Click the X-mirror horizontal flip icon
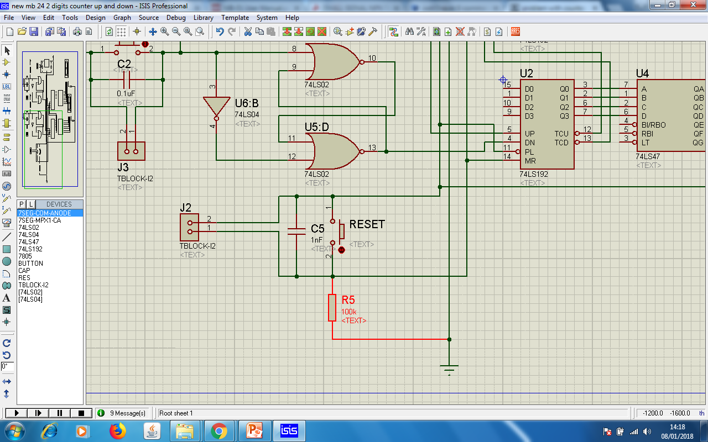Image resolution: width=708 pixels, height=442 pixels. [7, 382]
